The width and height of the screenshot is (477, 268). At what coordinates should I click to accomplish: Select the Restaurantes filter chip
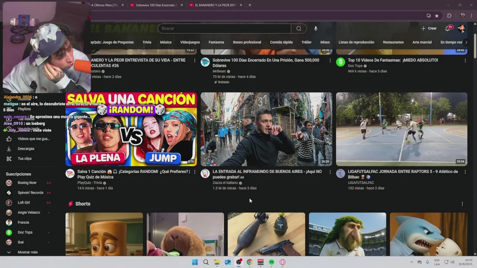[393, 42]
